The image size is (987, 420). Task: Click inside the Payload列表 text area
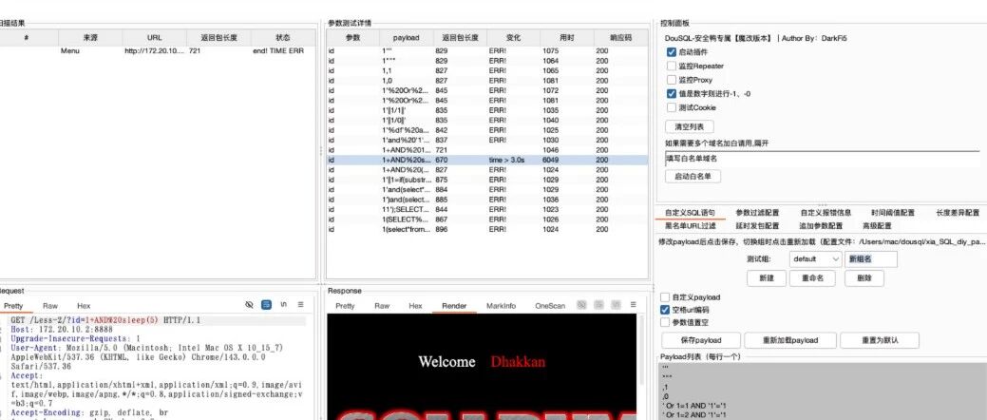coord(822,391)
